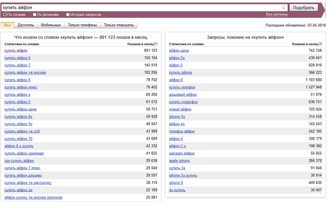Open the 'купить айфон 5' link
328x202 pixels.
pos(17,102)
